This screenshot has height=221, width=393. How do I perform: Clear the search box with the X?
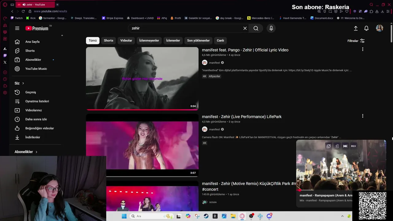[245, 28]
